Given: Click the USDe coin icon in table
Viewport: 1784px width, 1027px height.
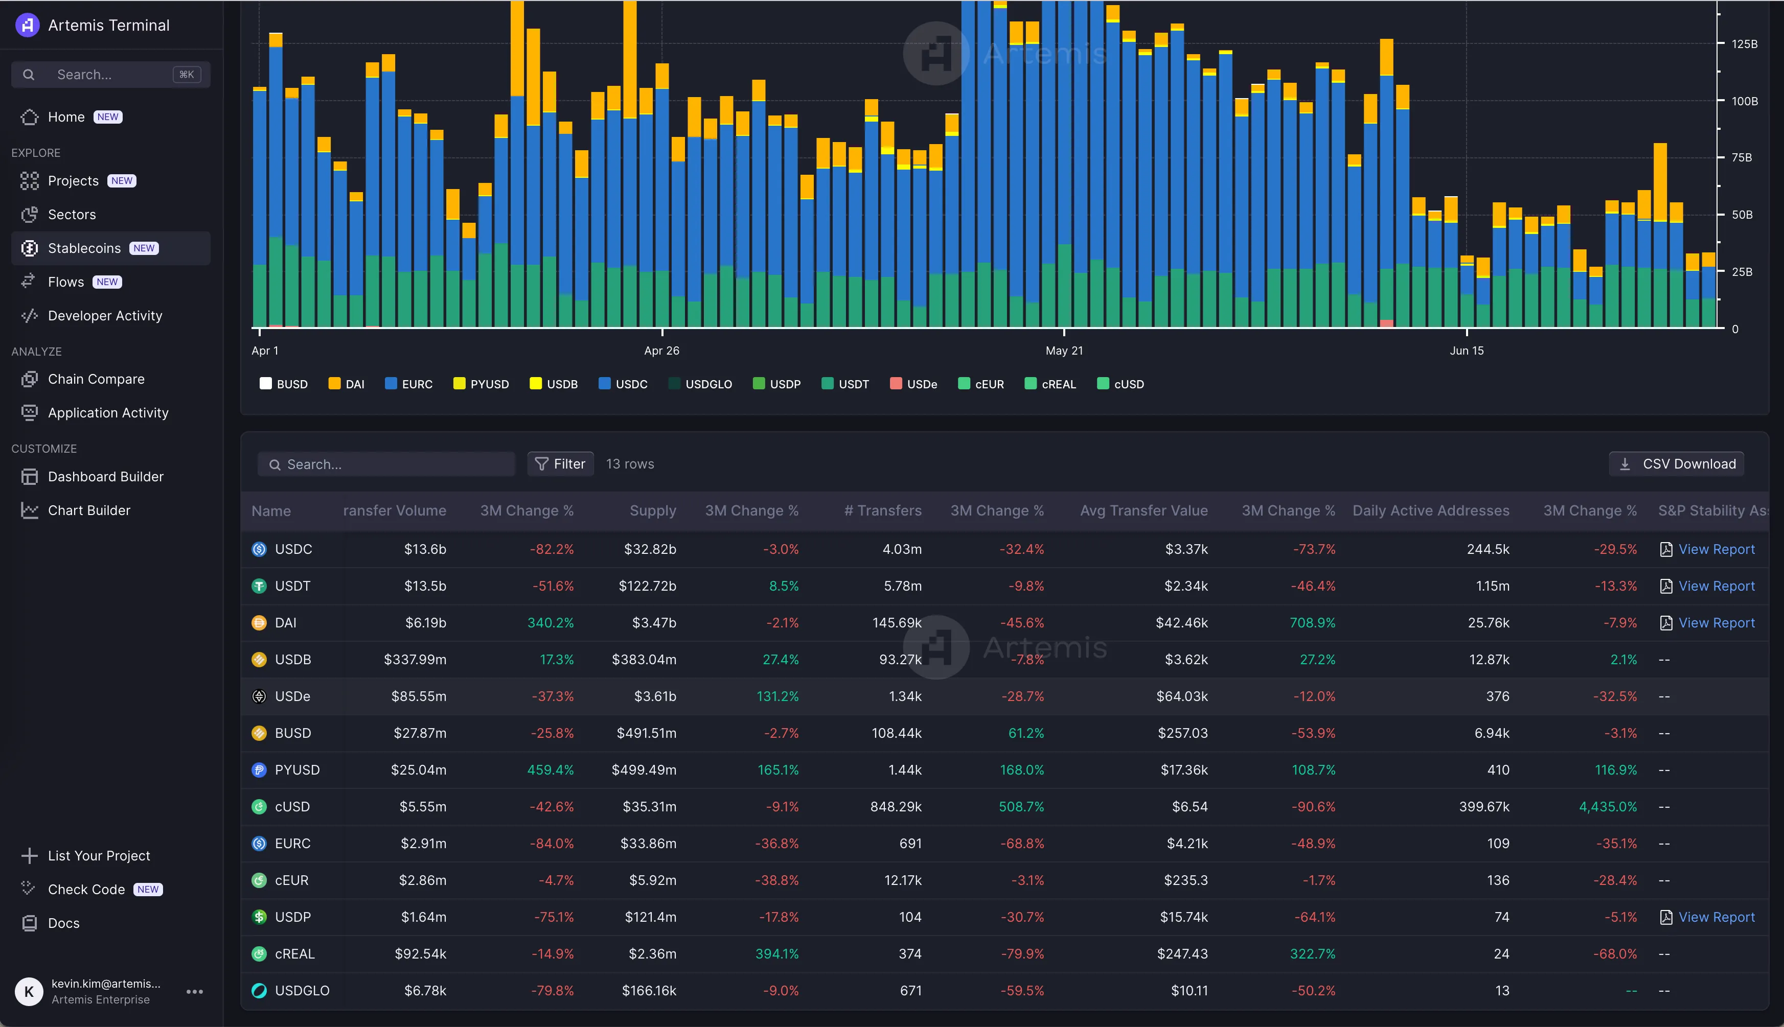Looking at the screenshot, I should [259, 697].
